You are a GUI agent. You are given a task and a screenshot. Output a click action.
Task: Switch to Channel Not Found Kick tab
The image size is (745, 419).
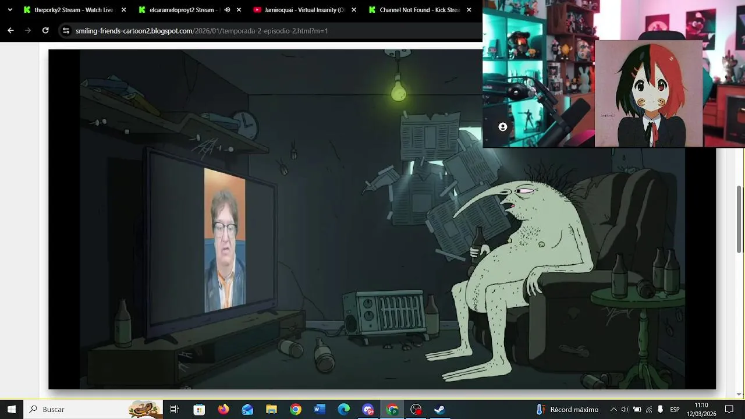(x=419, y=10)
